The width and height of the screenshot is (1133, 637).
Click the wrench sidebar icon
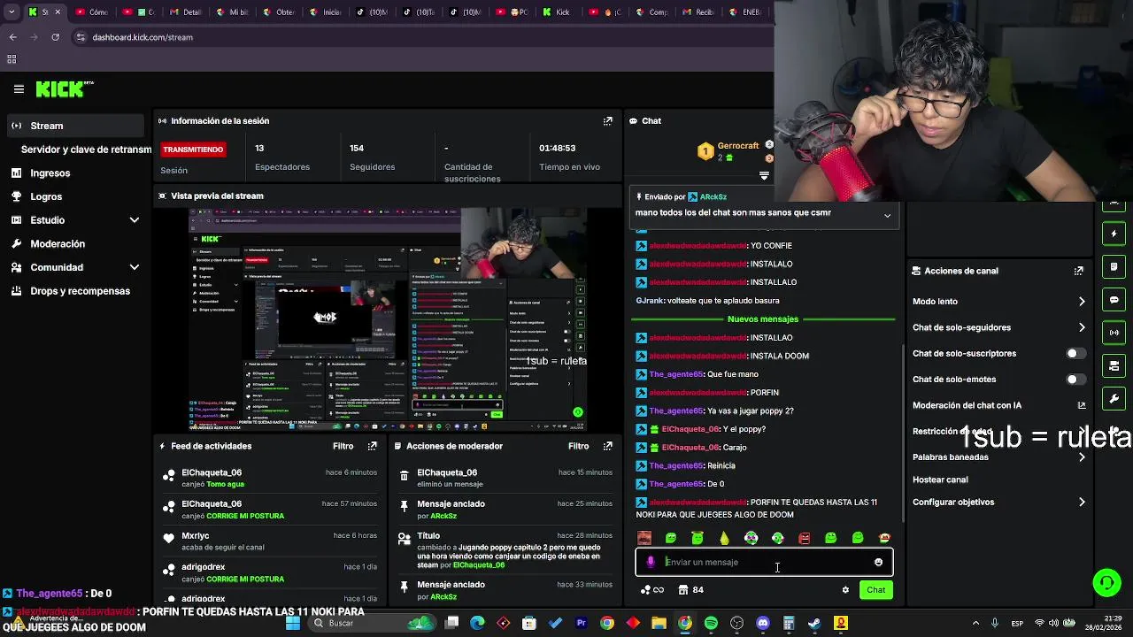click(1114, 399)
